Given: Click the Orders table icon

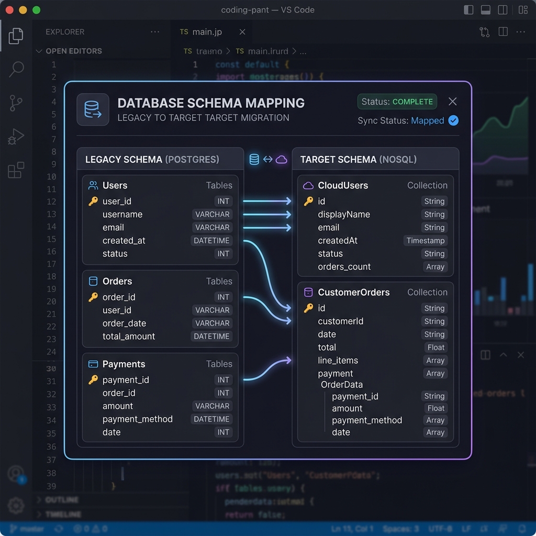Looking at the screenshot, I should point(93,281).
